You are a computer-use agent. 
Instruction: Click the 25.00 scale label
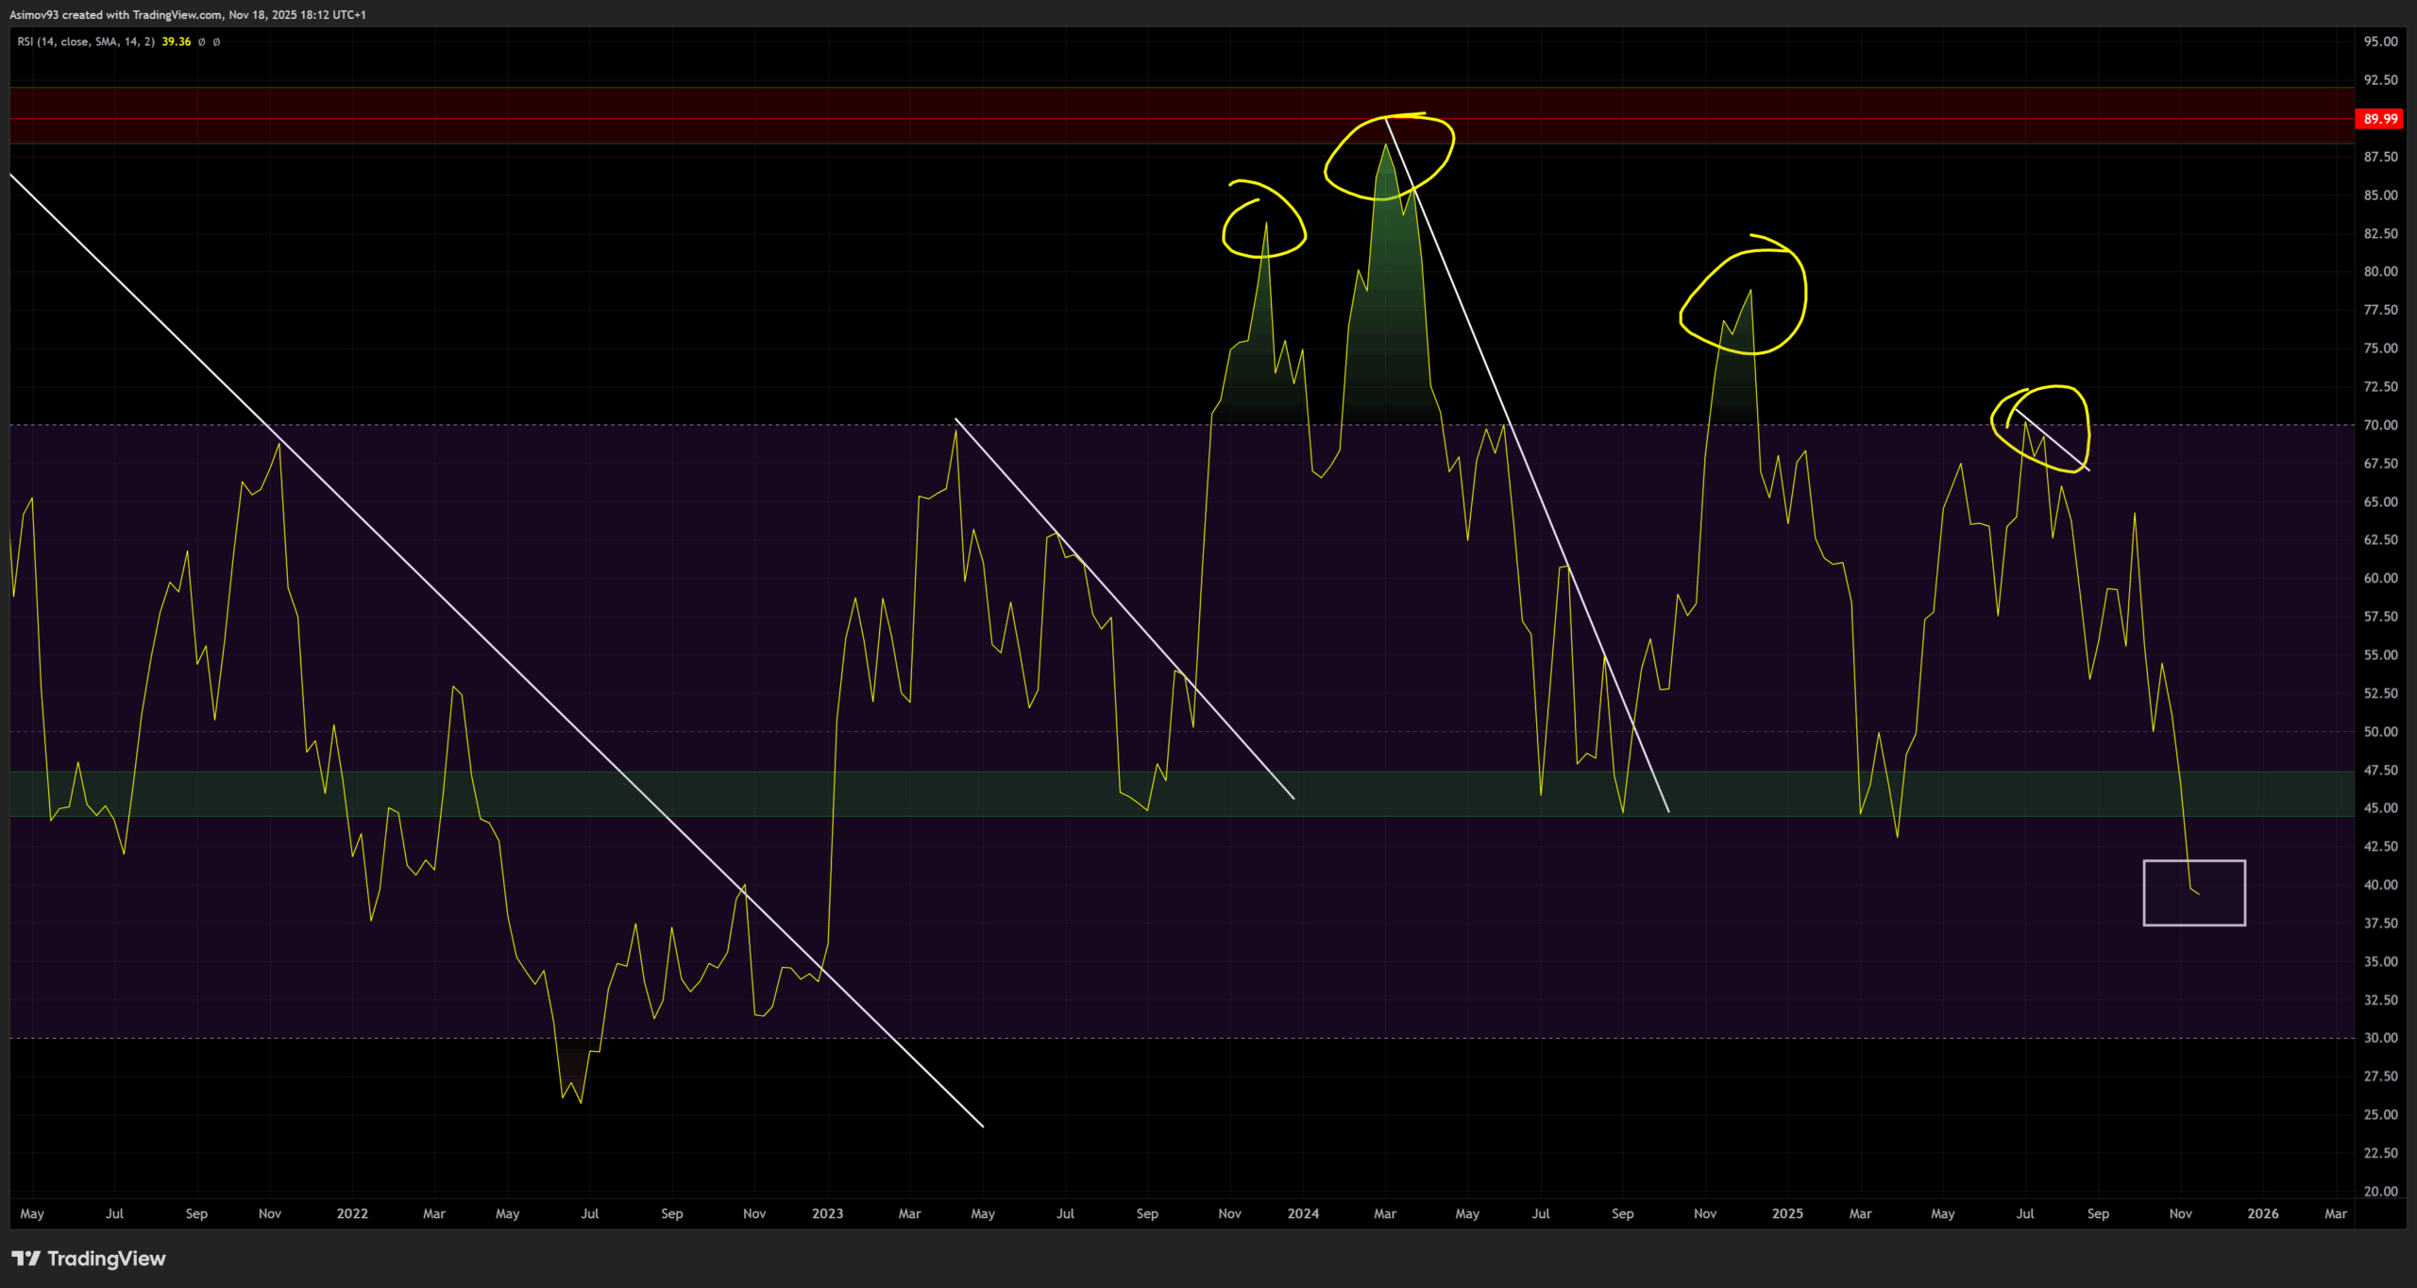point(2380,1115)
